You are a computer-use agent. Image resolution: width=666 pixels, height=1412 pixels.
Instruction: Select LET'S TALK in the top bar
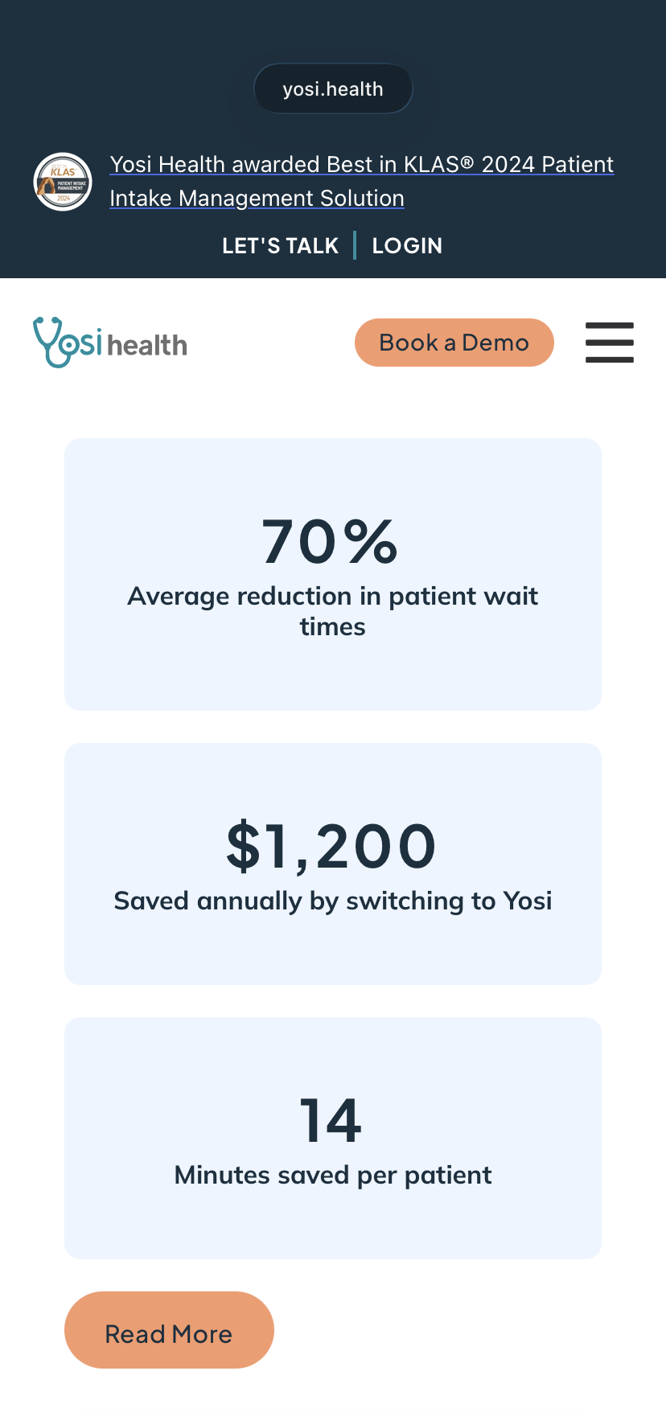pyautogui.click(x=280, y=246)
